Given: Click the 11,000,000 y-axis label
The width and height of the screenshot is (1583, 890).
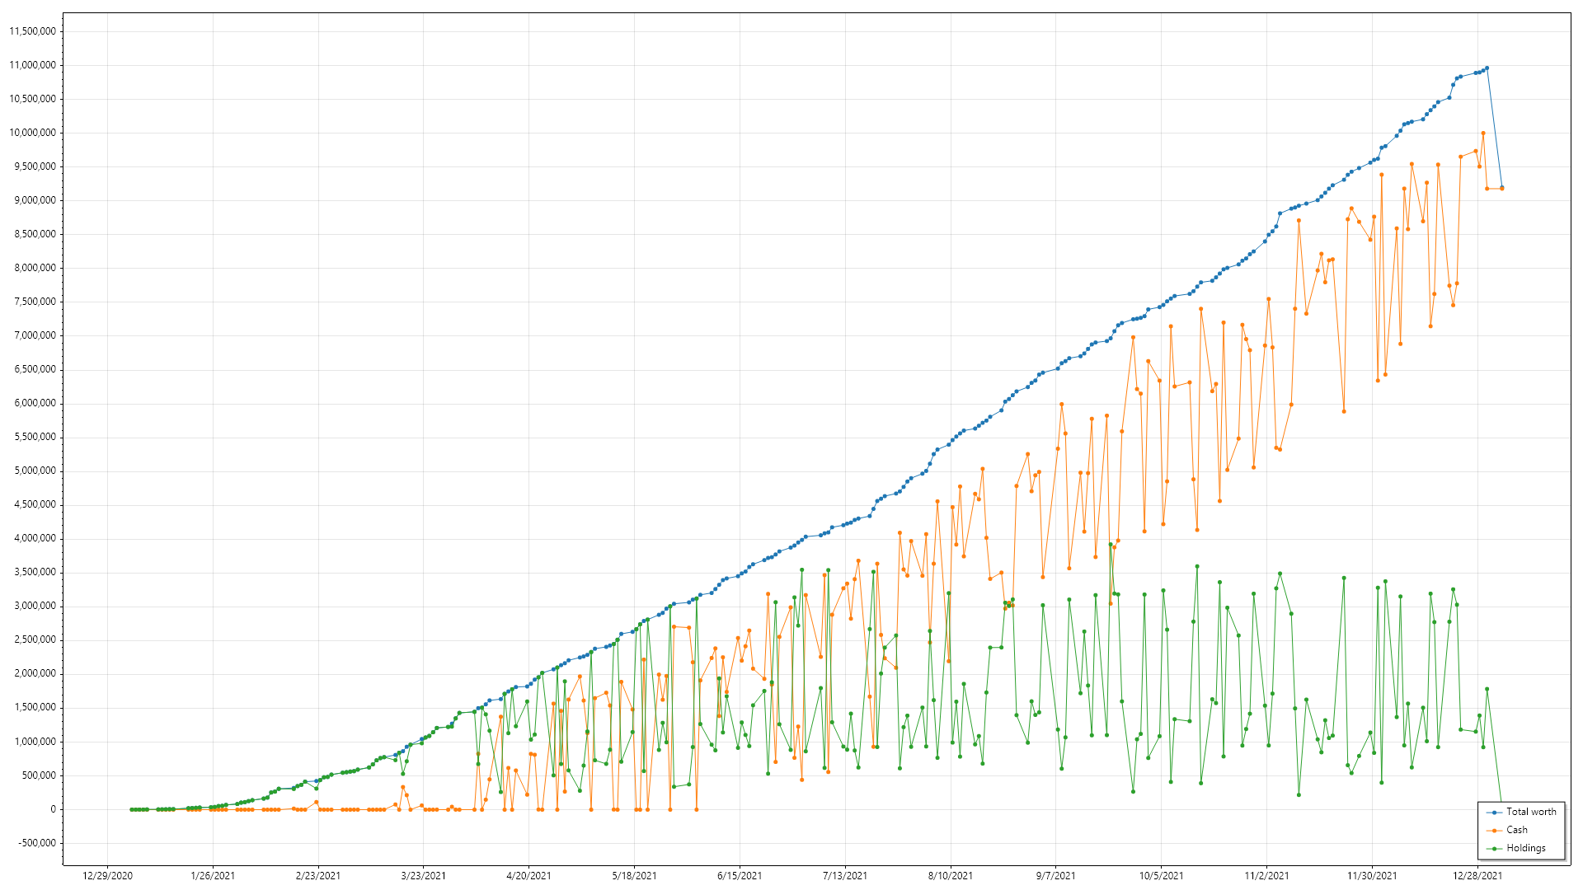Looking at the screenshot, I should (33, 65).
